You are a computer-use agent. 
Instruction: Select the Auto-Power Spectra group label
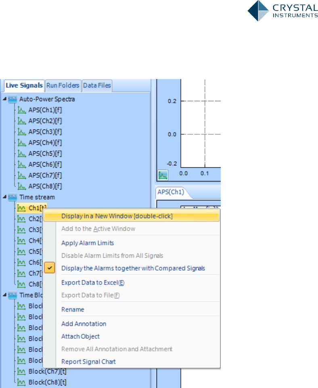pyautogui.click(x=47, y=99)
